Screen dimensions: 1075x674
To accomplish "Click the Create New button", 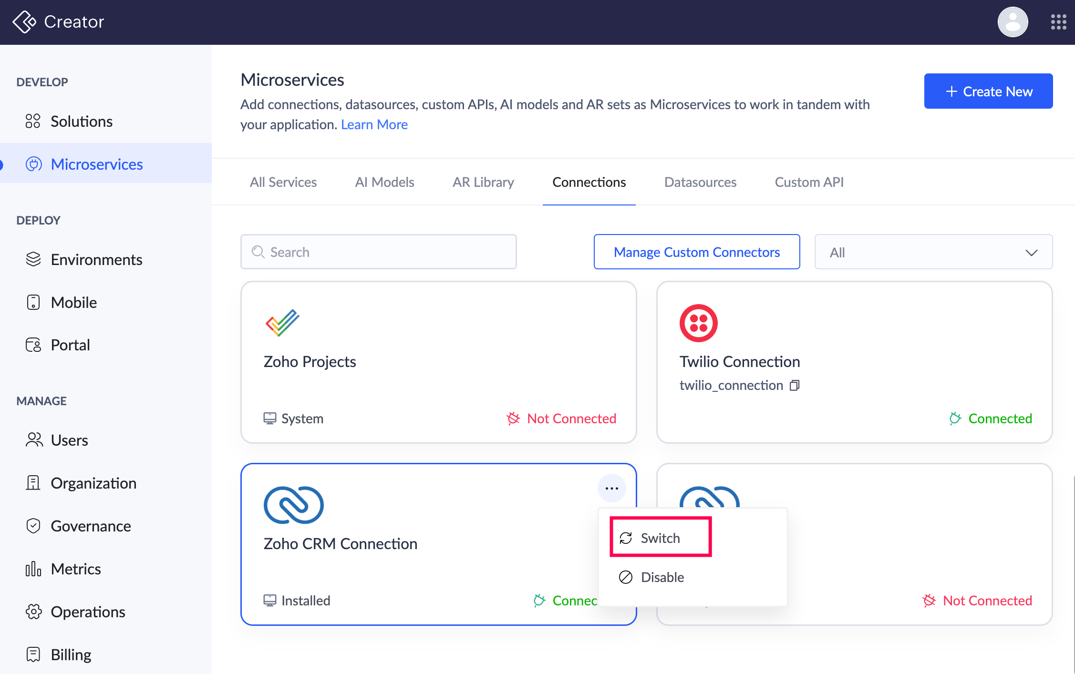I will (x=988, y=91).
